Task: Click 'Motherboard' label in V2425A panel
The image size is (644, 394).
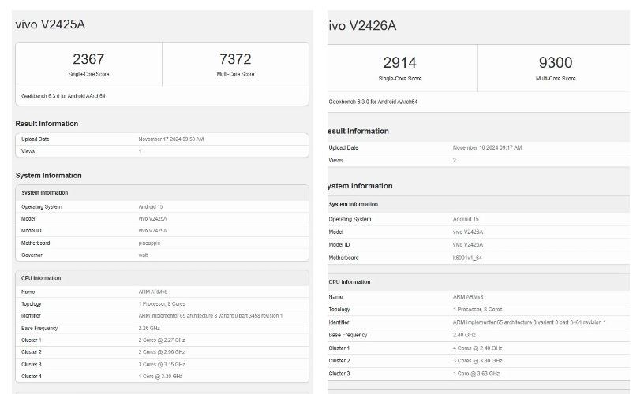Action: point(36,243)
